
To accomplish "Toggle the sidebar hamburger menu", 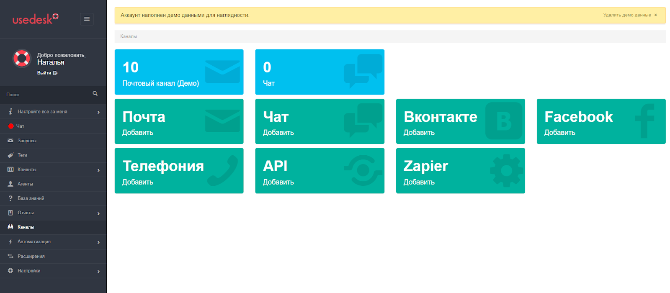I will point(87,19).
